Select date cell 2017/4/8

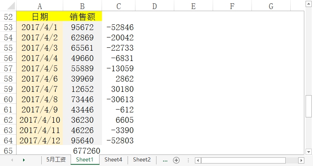pyautogui.click(x=40, y=99)
